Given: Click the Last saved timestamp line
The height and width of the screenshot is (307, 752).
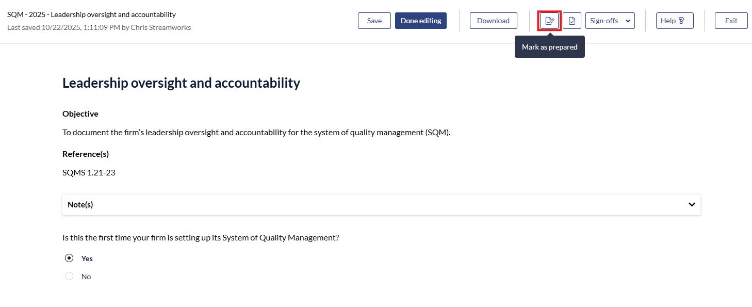Looking at the screenshot, I should 99,27.
